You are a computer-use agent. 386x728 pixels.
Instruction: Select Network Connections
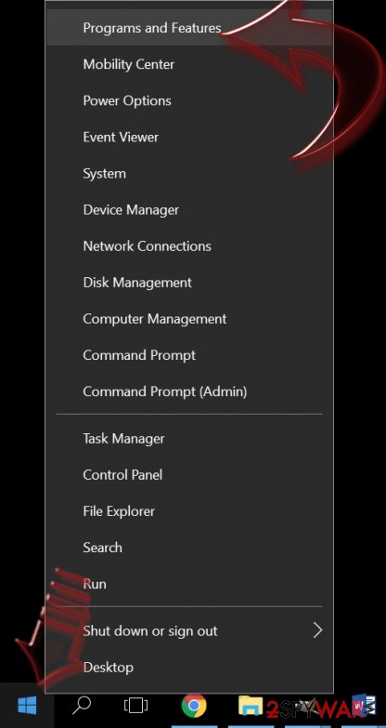point(189,246)
